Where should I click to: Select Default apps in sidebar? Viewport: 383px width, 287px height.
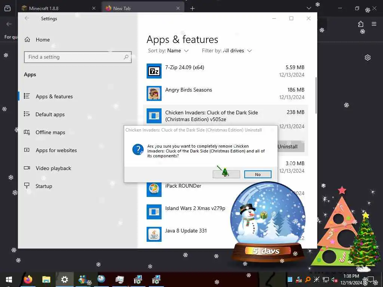(78, 114)
